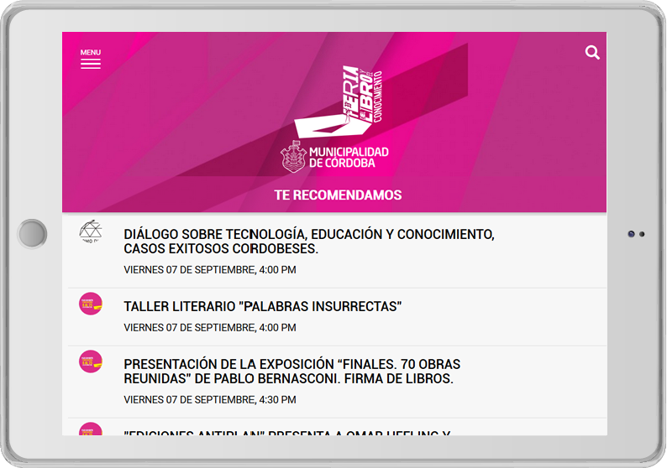Click the dome icon beside Diálogo sobre Tecnología
The image size is (667, 468).
(x=91, y=231)
